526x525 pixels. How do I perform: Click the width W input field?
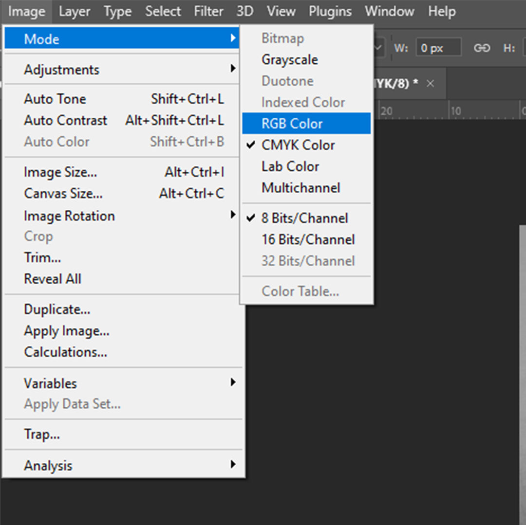click(438, 48)
